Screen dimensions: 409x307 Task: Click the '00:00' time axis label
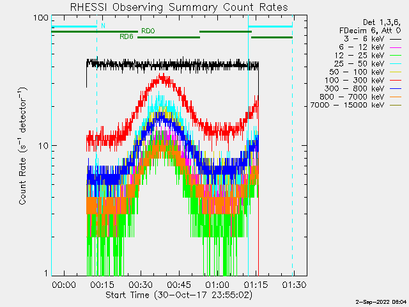coord(64,285)
